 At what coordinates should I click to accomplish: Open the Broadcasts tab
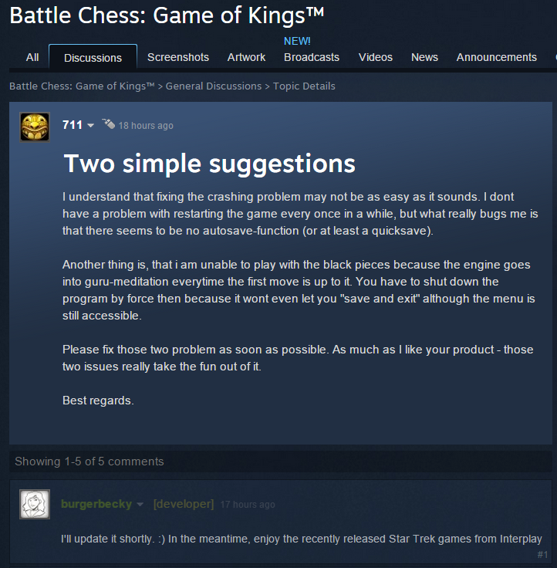pyautogui.click(x=312, y=57)
